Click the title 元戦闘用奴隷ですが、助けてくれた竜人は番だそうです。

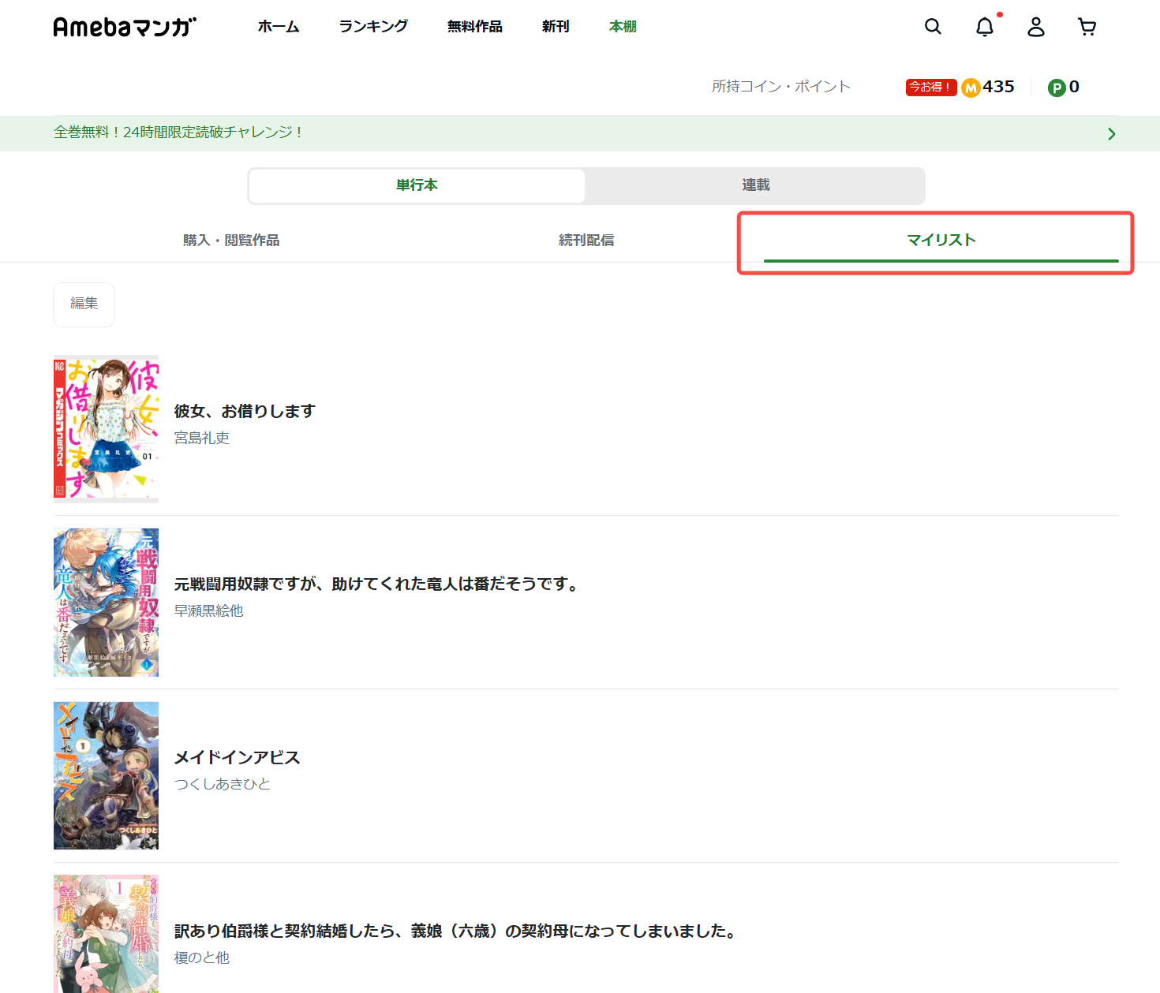click(379, 584)
